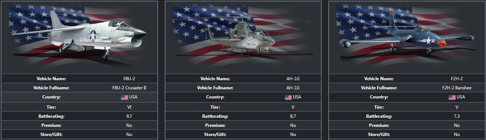Click the F2H-2 Banshee fullname text

tap(457, 88)
